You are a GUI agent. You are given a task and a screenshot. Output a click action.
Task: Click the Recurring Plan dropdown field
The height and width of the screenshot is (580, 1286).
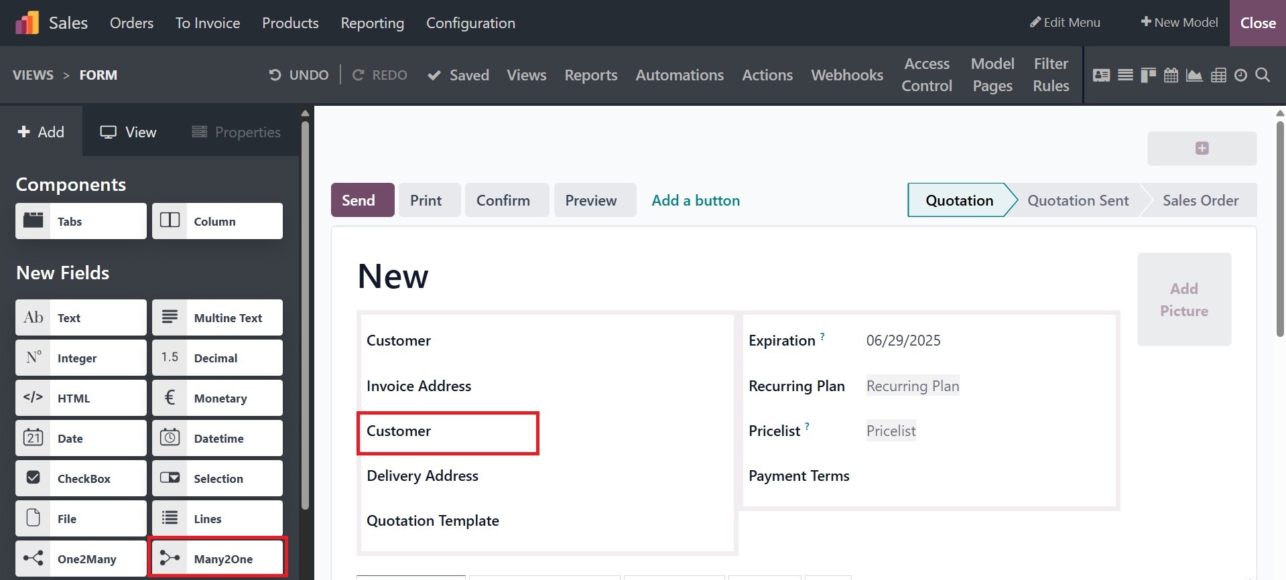[912, 386]
